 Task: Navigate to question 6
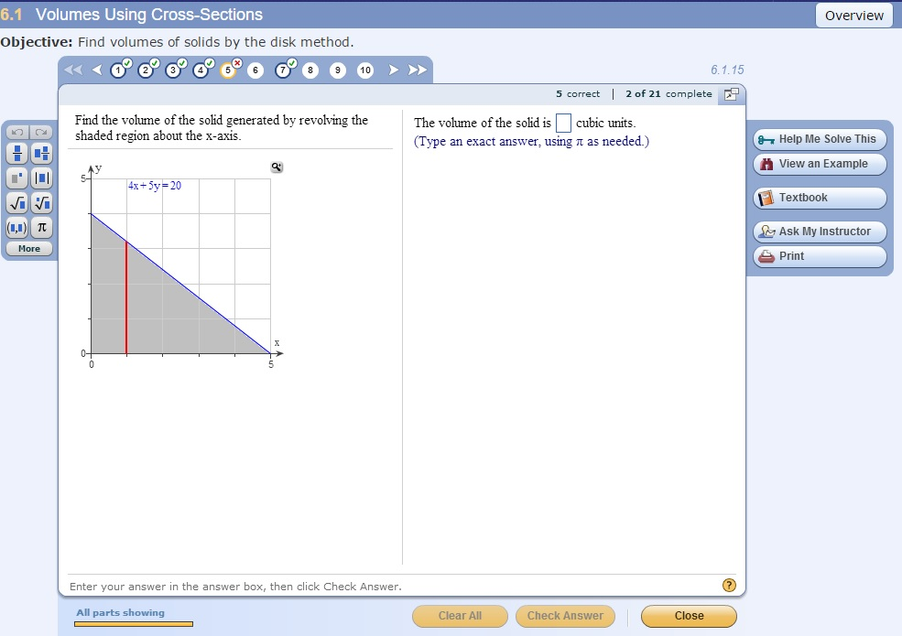(255, 70)
